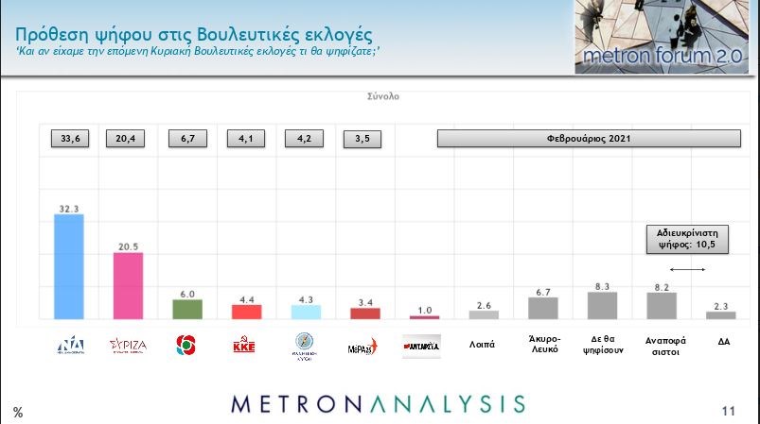Click the Φεβρουάριος 2021 header box

(x=588, y=138)
